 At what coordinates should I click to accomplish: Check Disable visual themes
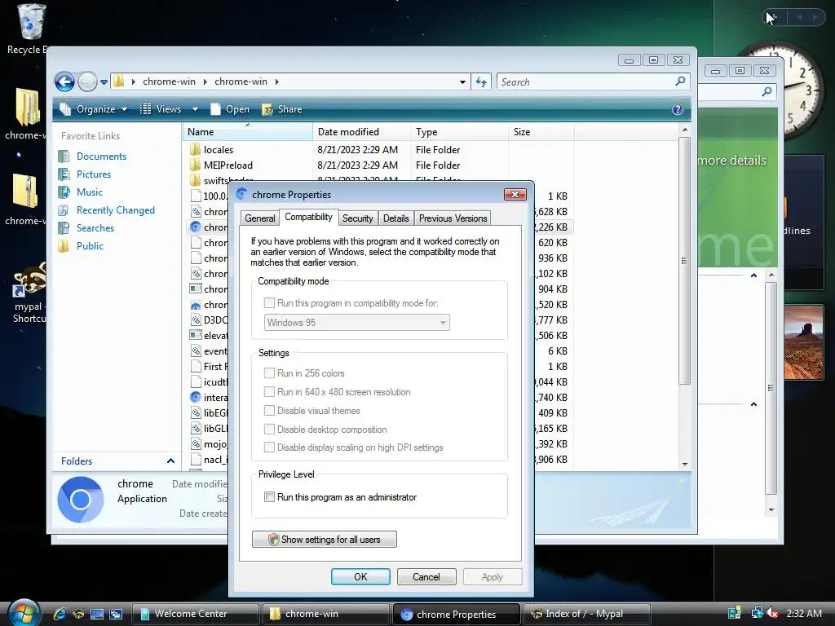(269, 411)
